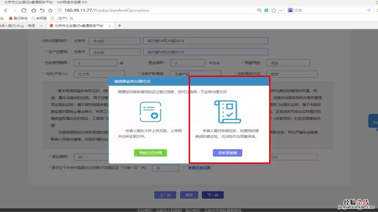This screenshot has width=378, height=212.
Task: Click the shield security icon in address bar
Action: coord(60,10)
